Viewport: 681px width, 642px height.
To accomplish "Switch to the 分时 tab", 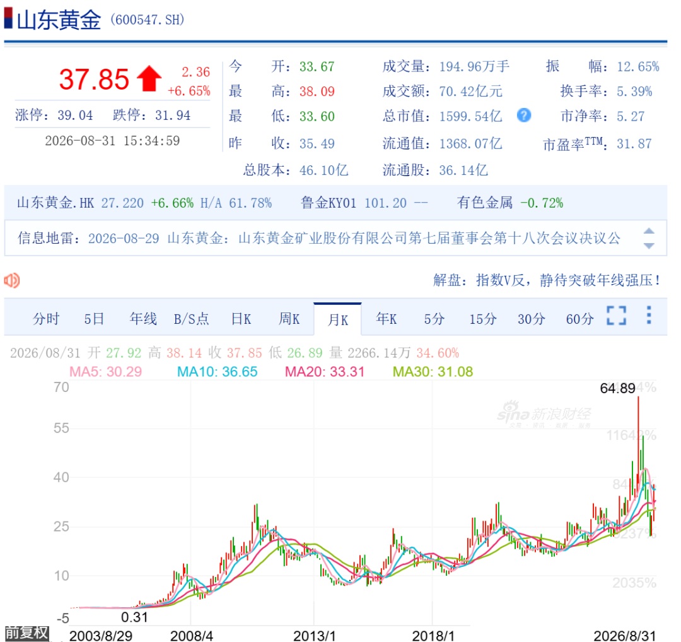I will 46,319.
